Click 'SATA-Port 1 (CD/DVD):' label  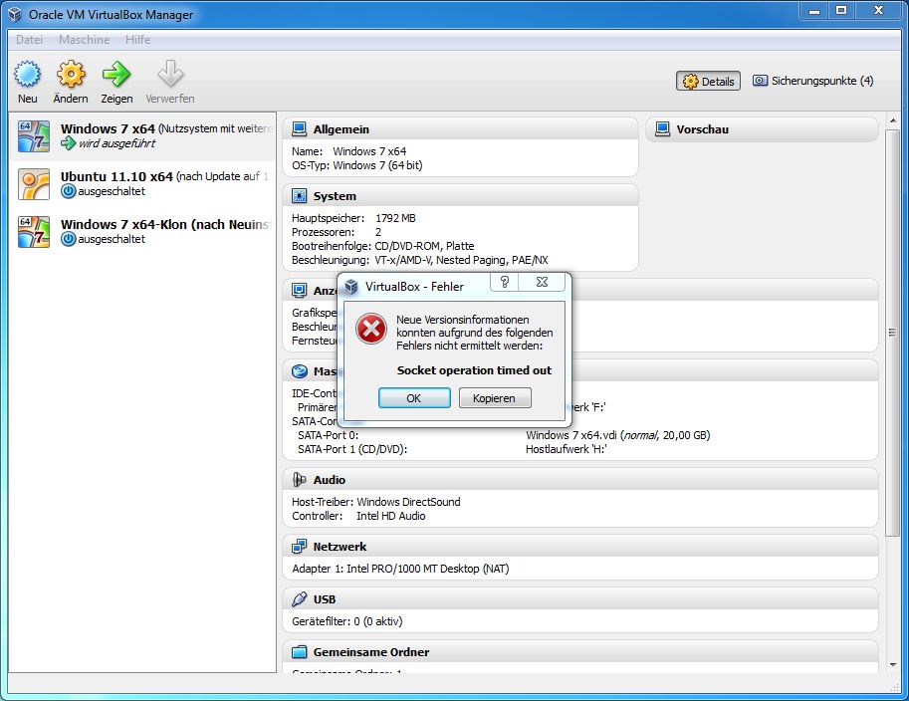352,449
